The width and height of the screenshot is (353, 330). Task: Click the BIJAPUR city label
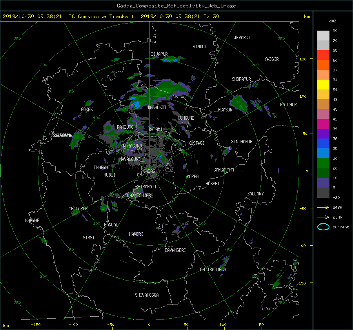(159, 54)
